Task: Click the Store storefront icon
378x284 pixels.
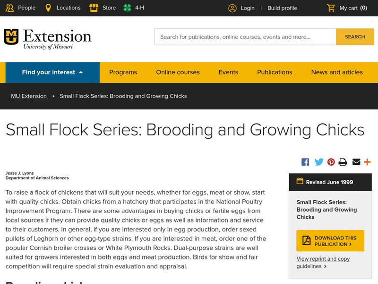Action: [x=94, y=8]
